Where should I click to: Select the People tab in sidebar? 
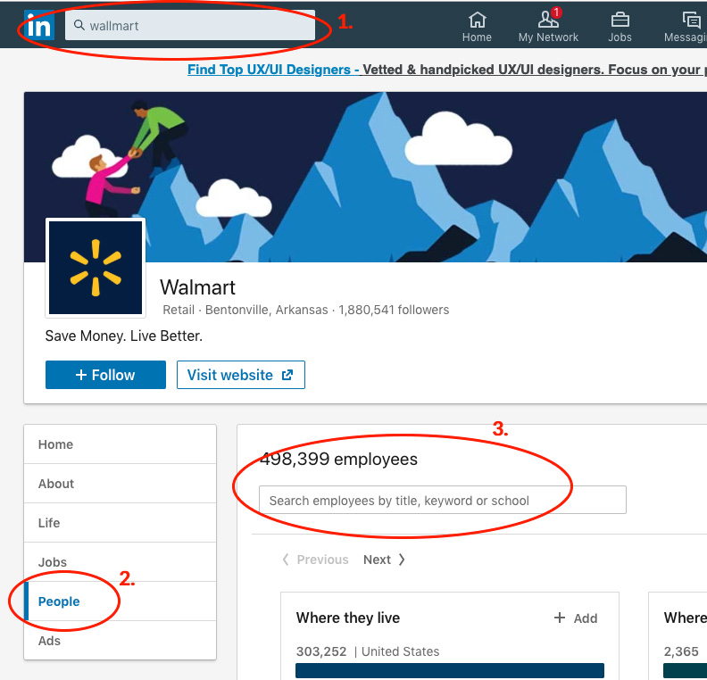[59, 601]
